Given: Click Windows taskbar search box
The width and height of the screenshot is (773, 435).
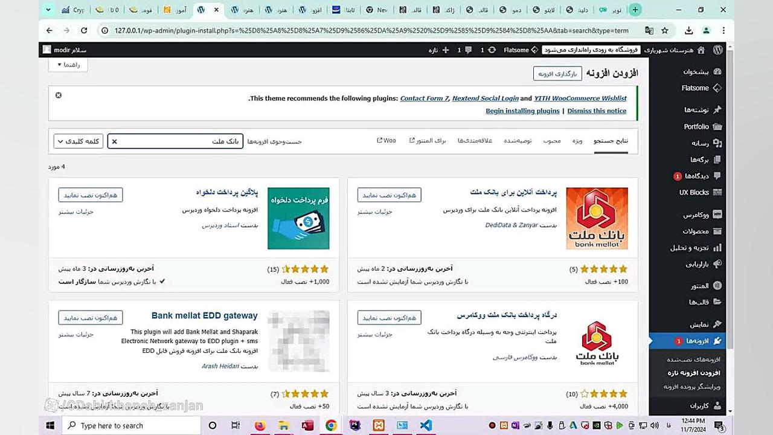Looking at the screenshot, I should [131, 425].
